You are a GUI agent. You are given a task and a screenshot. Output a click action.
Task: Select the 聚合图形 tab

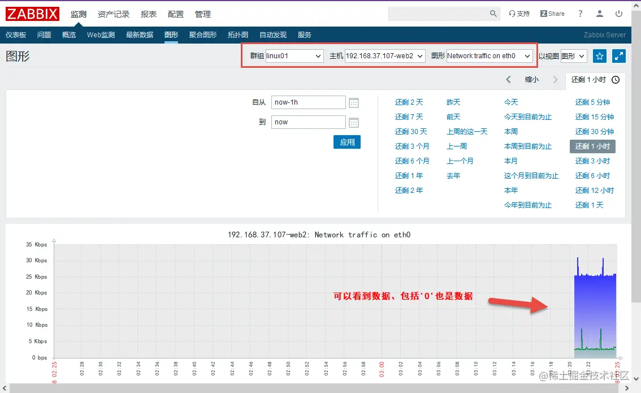click(203, 34)
